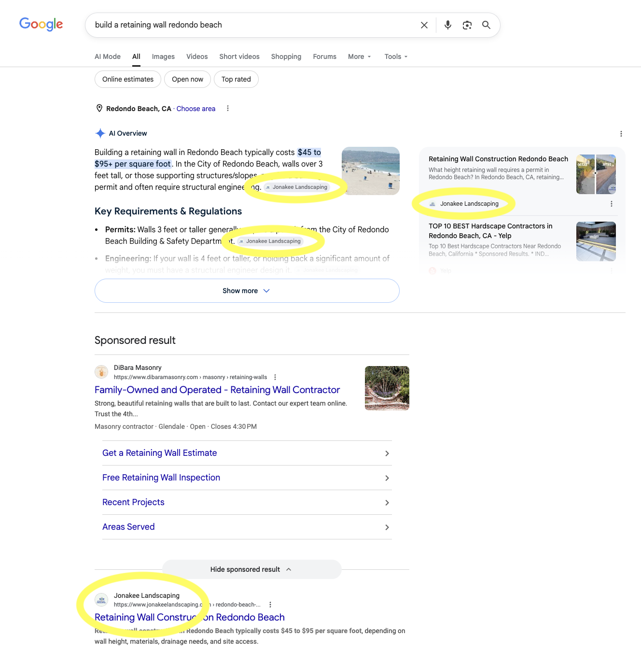The height and width of the screenshot is (650, 641).
Task: Open the Redondo Beach photo thumbnail in AI Overview
Action: [x=371, y=171]
